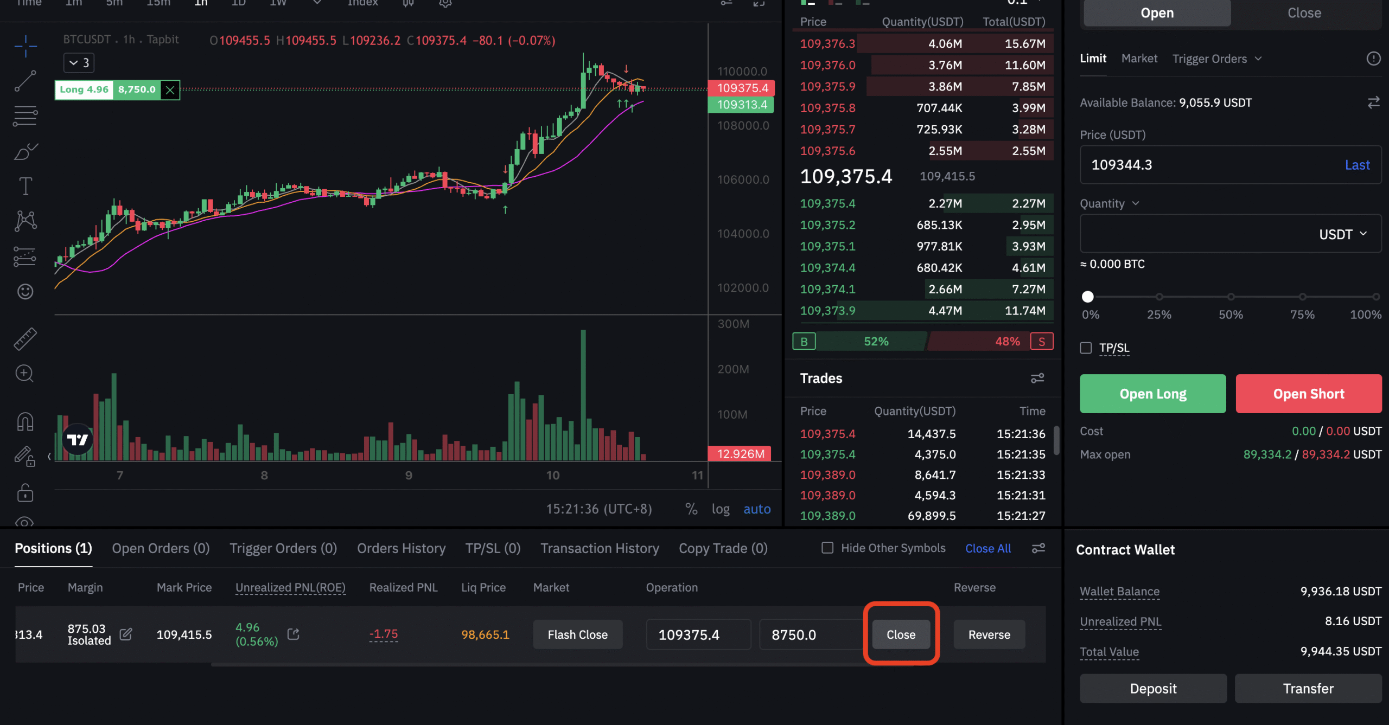Click the Flash Close button
This screenshot has height=725, width=1389.
point(577,634)
